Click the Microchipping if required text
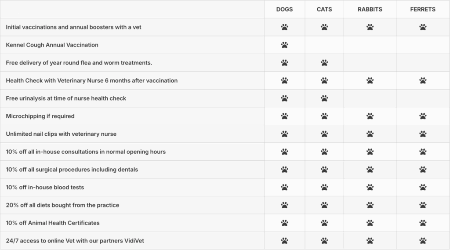The image size is (450, 250). point(40,116)
